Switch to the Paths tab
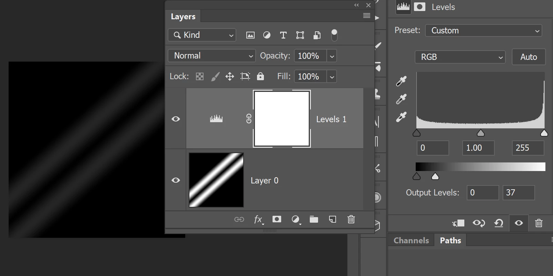This screenshot has height=276, width=553. click(x=451, y=241)
